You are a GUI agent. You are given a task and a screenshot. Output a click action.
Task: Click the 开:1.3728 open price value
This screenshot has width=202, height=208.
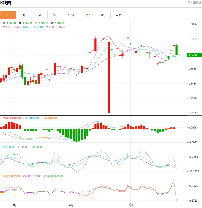[x=9, y=23]
